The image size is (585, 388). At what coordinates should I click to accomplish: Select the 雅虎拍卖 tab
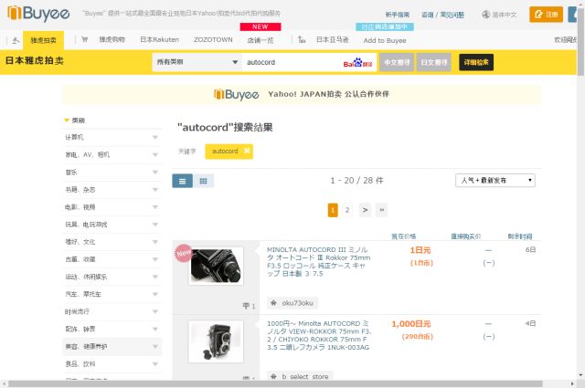[43, 40]
